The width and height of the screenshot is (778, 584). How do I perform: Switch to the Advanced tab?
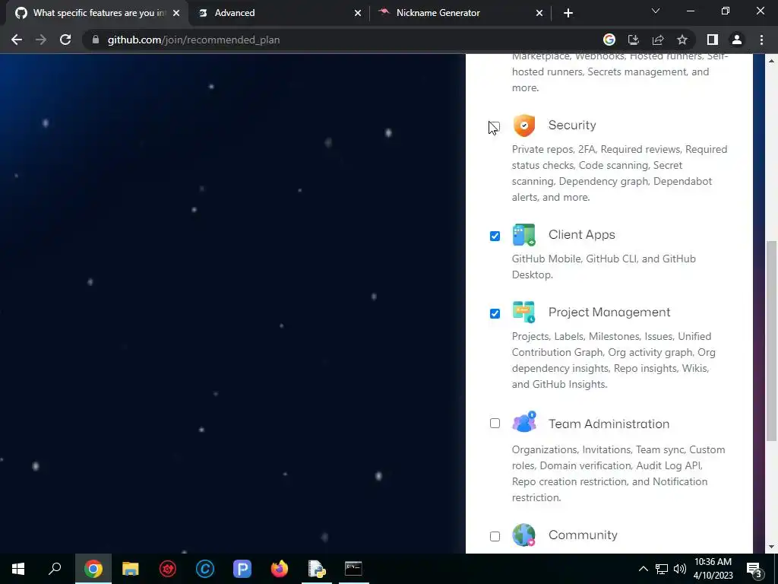(x=278, y=13)
